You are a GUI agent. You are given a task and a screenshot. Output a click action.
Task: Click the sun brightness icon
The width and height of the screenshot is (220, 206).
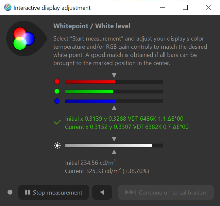pyautogui.click(x=57, y=146)
